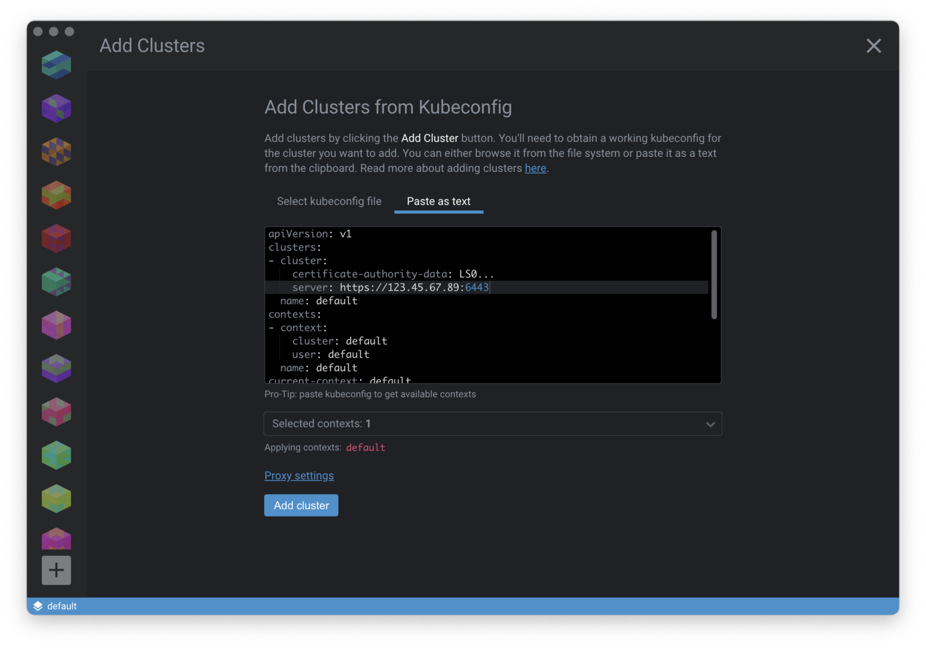Click the plus icon to add a new cluster

point(56,570)
